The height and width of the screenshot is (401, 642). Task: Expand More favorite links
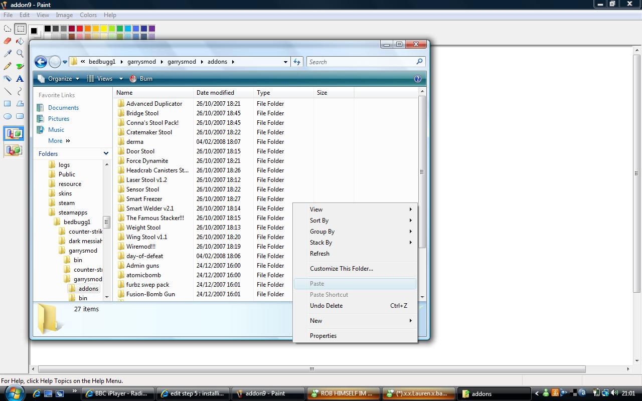click(x=59, y=141)
